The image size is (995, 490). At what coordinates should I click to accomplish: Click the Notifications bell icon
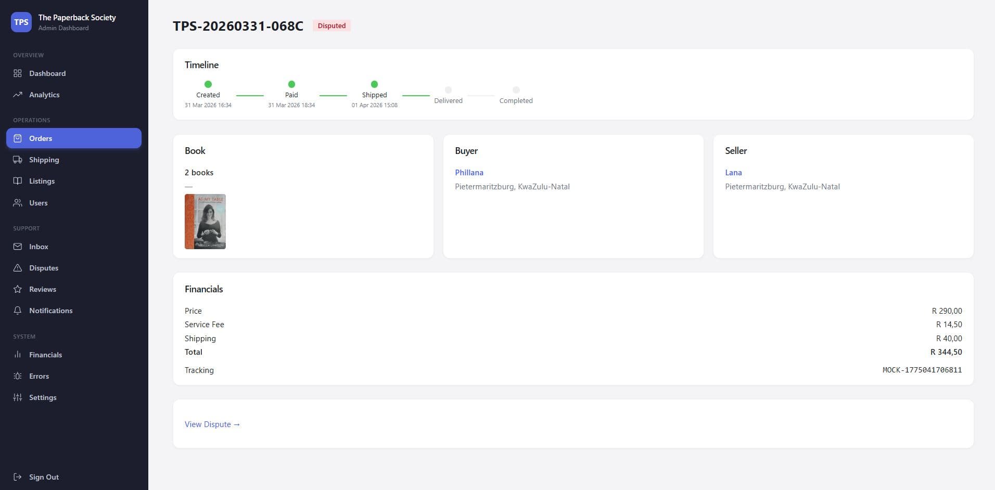point(18,311)
